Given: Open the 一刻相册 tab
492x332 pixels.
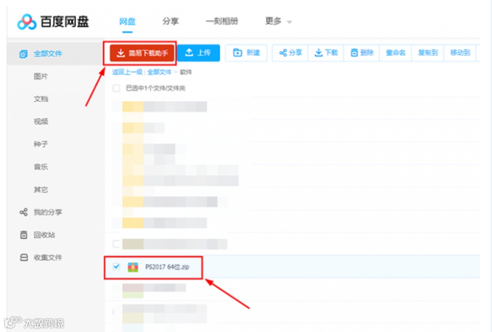Looking at the screenshot, I should [x=222, y=21].
